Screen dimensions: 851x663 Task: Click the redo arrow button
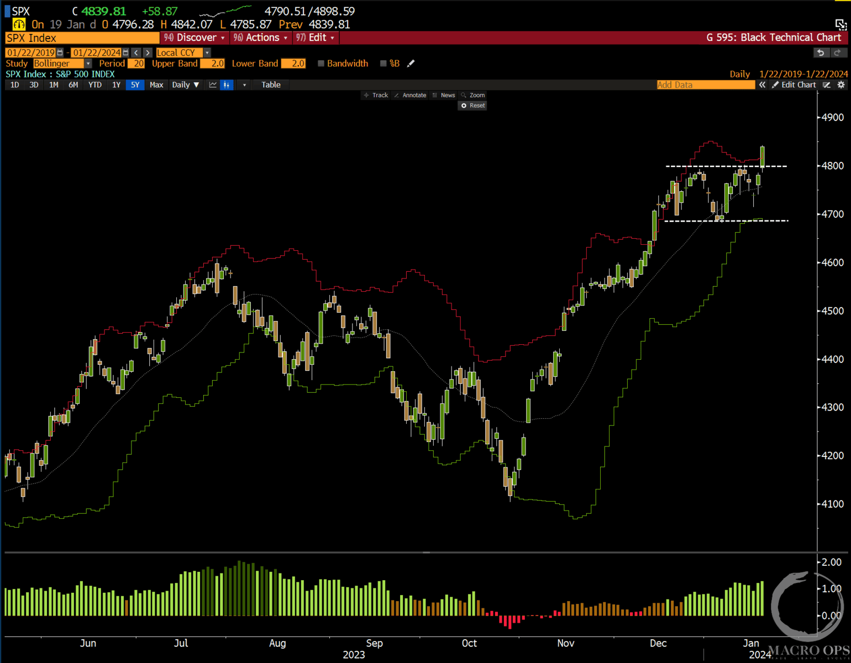click(x=838, y=52)
